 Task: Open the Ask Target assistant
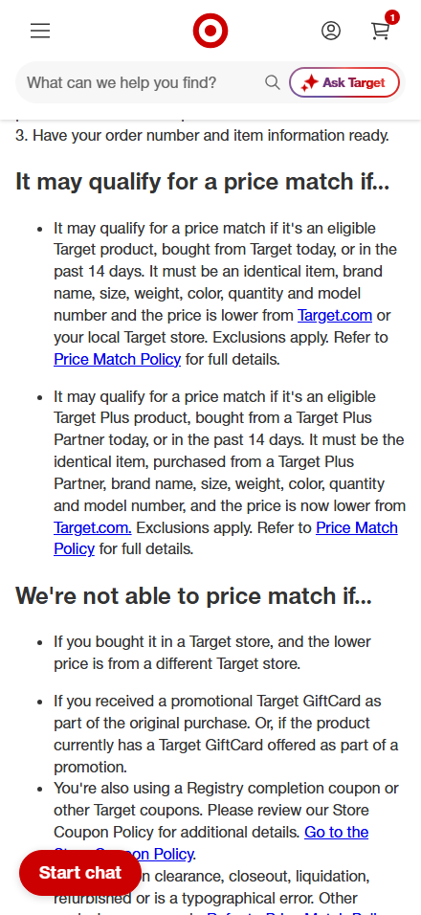pyautogui.click(x=344, y=82)
